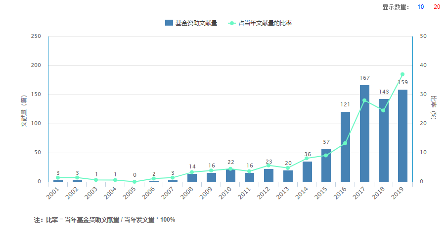This screenshot has width=447, height=231.
Task: Click the 121 data label
Action: [345, 104]
